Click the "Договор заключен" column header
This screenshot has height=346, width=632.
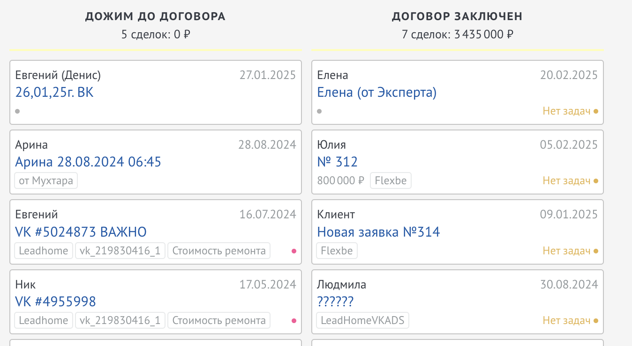click(457, 16)
